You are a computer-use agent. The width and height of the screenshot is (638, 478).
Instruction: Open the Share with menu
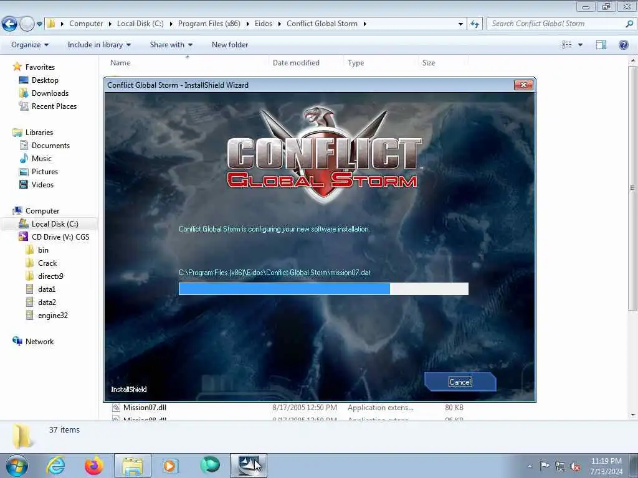pos(171,45)
